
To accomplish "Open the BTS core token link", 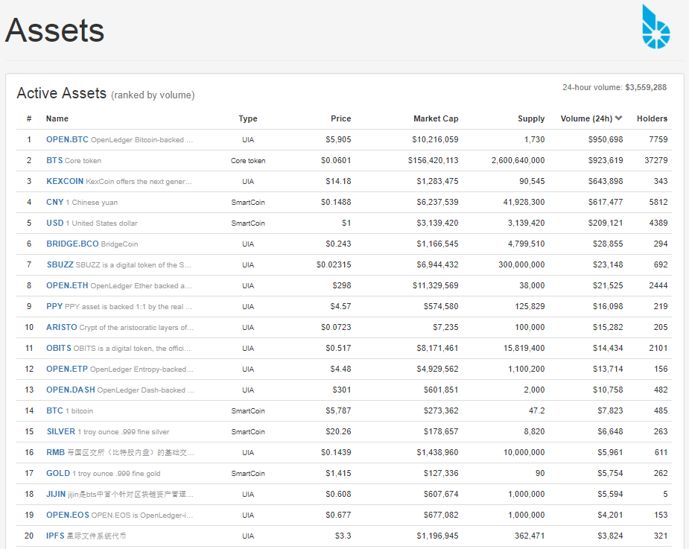I will 54,160.
